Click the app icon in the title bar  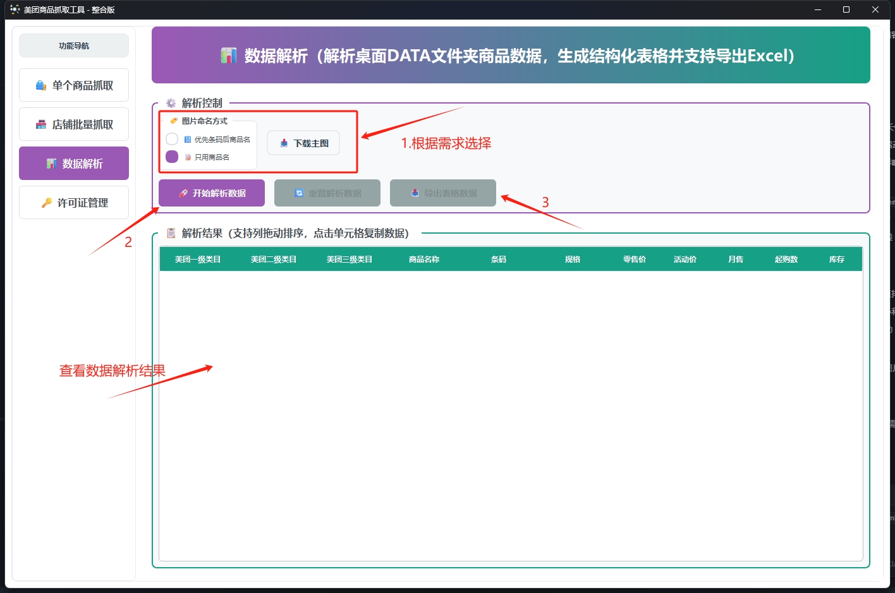click(15, 9)
